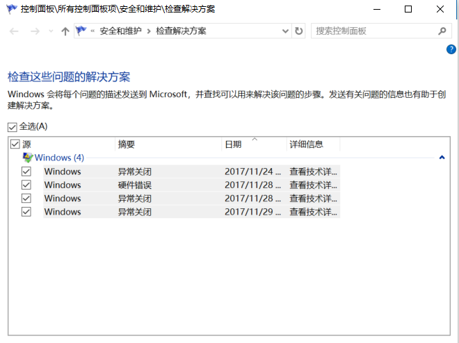Open the blue Help icon
459x343 pixels.
[451, 49]
